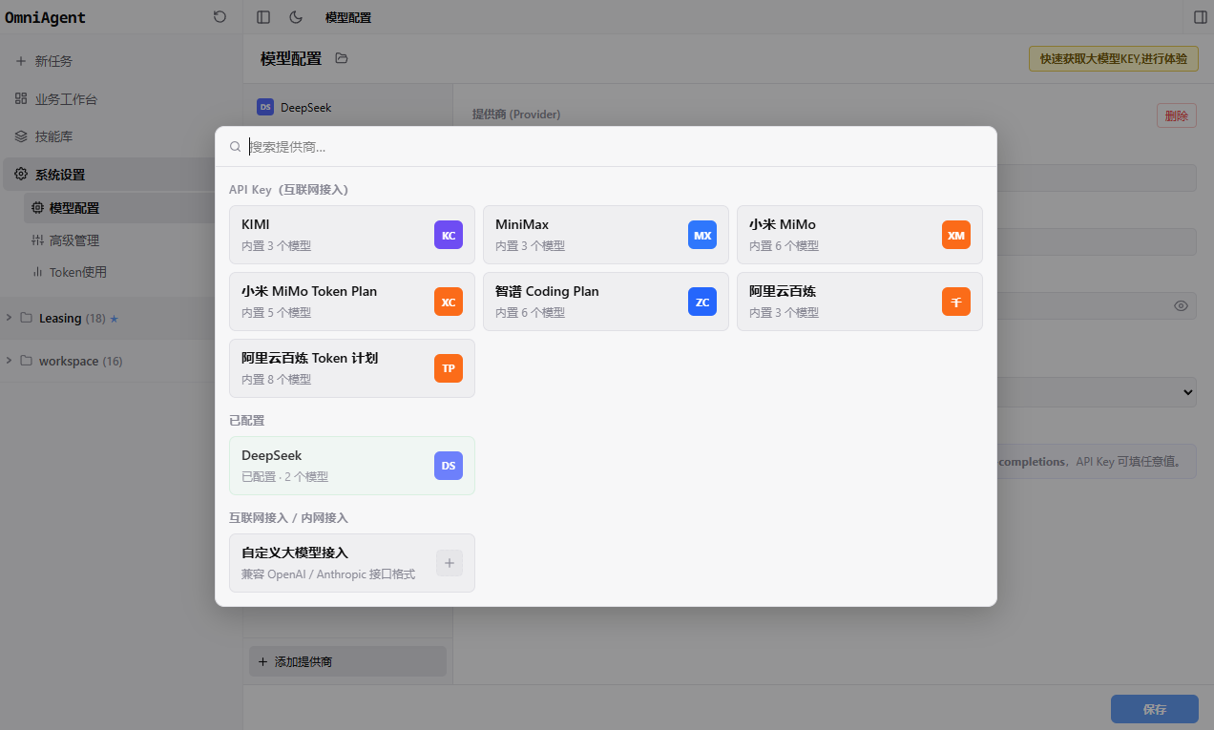This screenshot has height=730, width=1214.
Task: Choose 阿里云百炼 provider card
Action: pos(860,302)
